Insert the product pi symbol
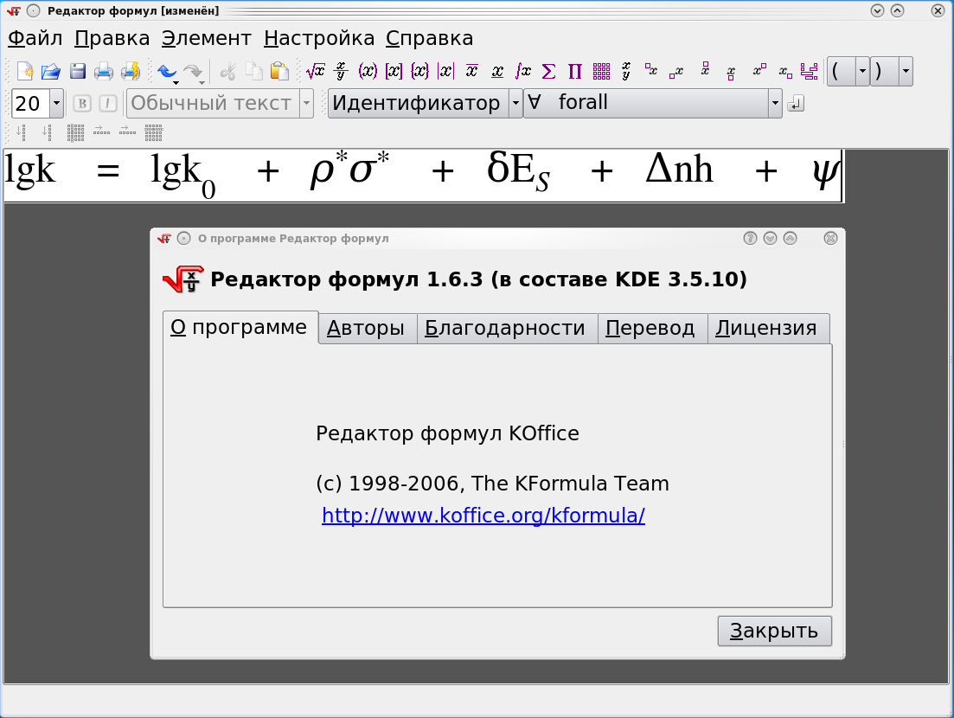The height and width of the screenshot is (718, 954). point(575,71)
